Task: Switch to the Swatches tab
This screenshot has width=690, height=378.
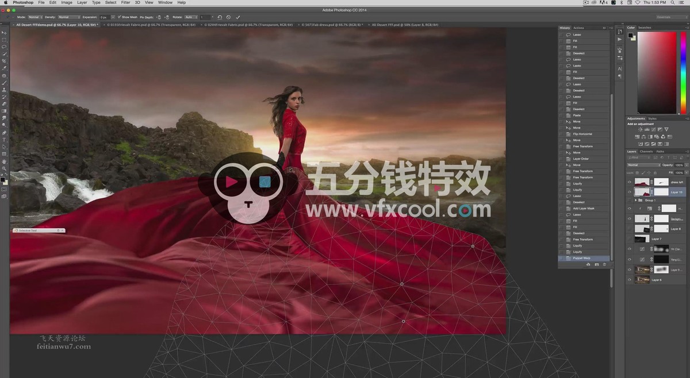Action: tap(645, 28)
